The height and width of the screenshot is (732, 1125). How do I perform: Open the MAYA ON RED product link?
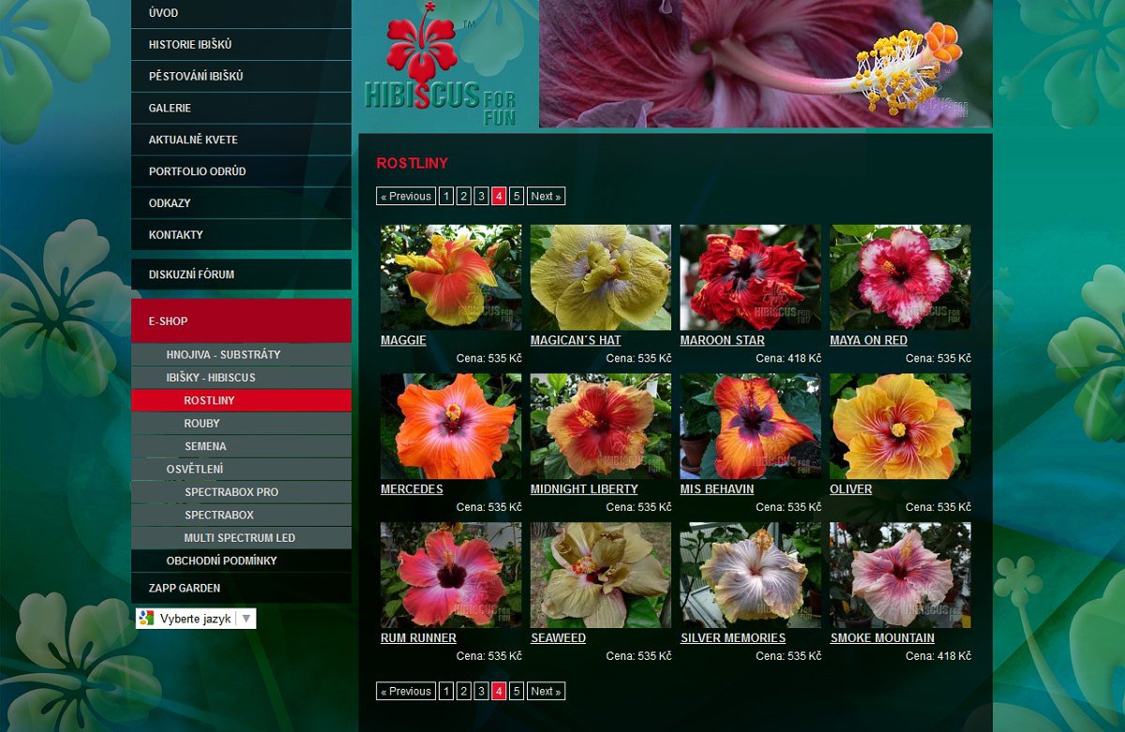(x=868, y=340)
